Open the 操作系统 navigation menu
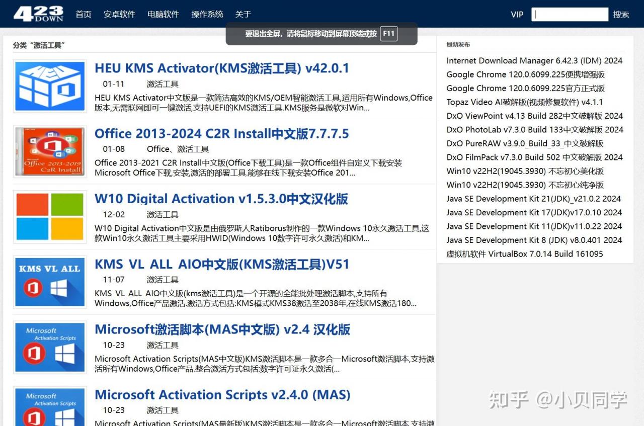 point(207,14)
